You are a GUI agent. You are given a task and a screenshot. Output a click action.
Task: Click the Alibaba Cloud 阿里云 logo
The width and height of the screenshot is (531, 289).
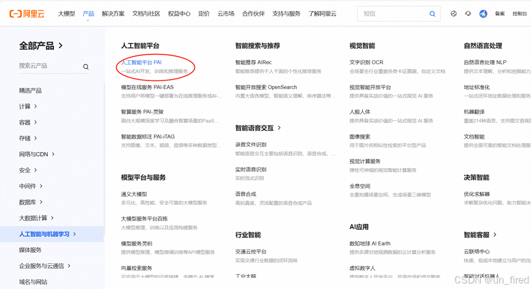tap(27, 14)
